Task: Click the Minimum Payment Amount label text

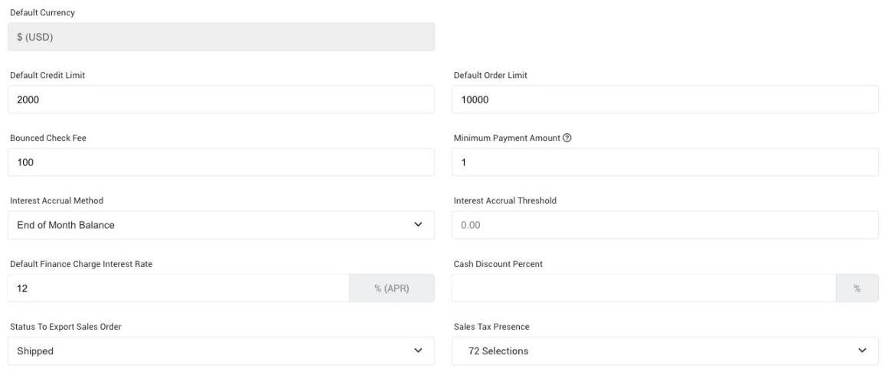Action: pyautogui.click(x=507, y=138)
